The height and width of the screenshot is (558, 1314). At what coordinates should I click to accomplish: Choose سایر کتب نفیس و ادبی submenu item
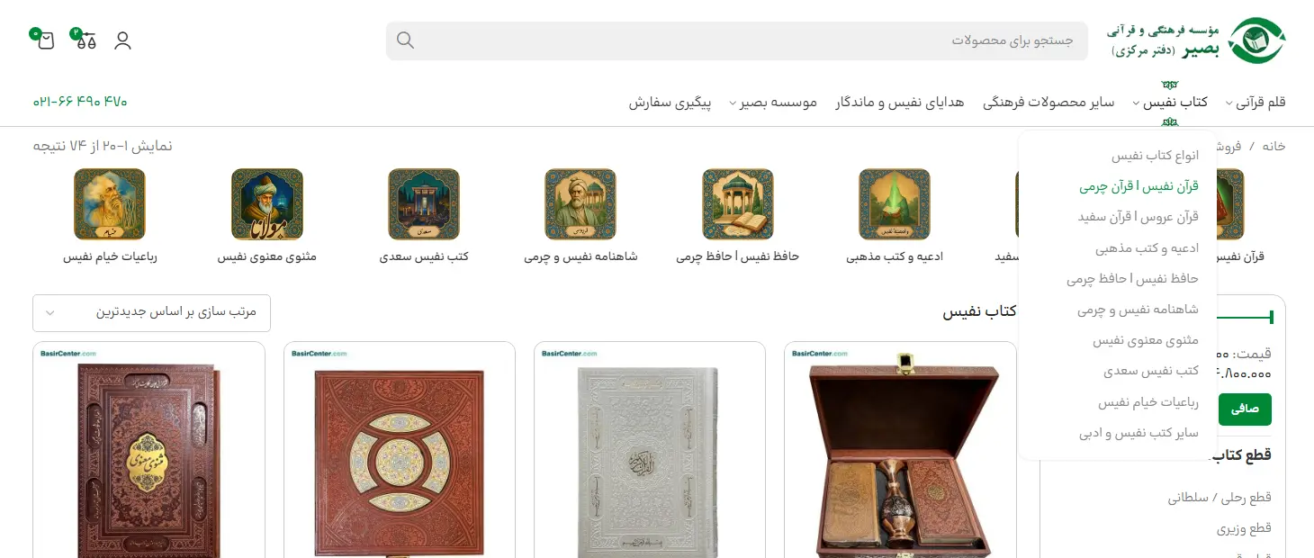coord(1138,433)
